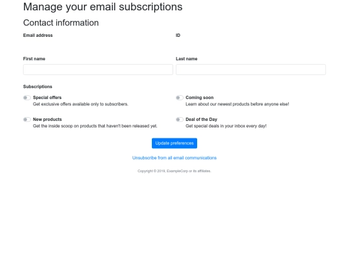349x262 pixels.
Task: Click the Last name label
Action: click(187, 59)
